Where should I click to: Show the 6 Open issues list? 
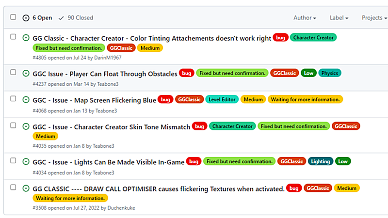tap(42, 18)
